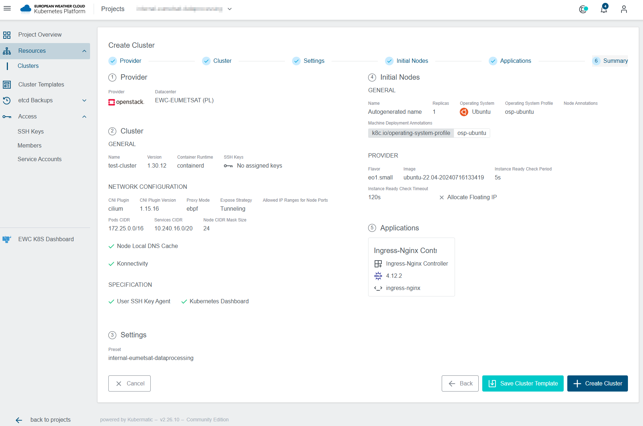
Task: Collapse the Access section
Action: click(x=84, y=117)
